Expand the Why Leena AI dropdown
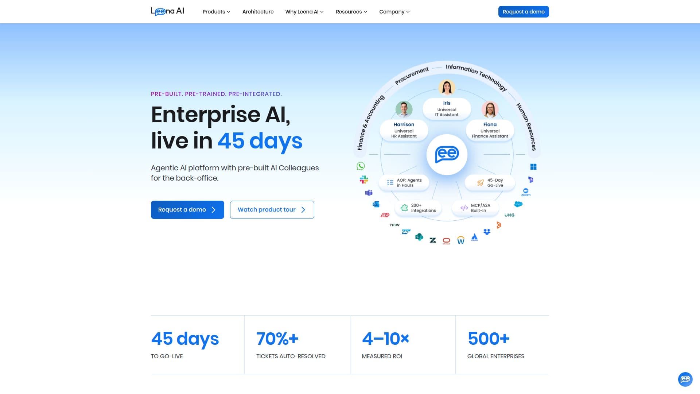The width and height of the screenshot is (700, 394). tap(304, 12)
